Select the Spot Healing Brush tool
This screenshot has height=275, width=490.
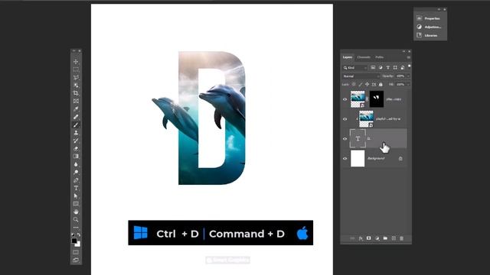tap(76, 117)
